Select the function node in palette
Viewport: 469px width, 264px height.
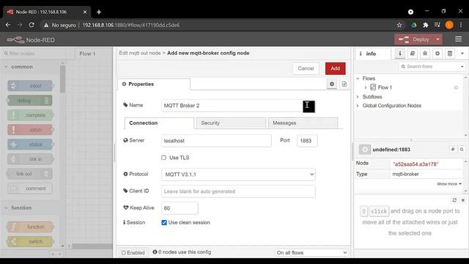tap(30, 227)
